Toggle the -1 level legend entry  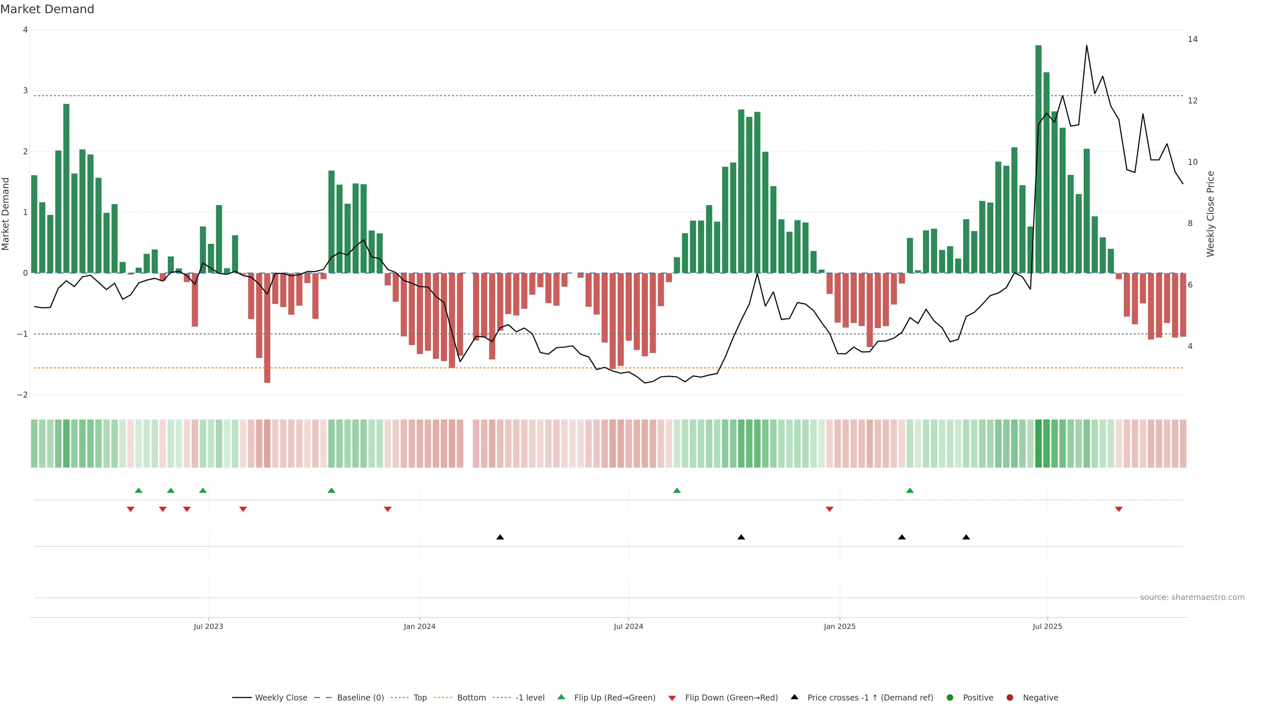click(530, 698)
